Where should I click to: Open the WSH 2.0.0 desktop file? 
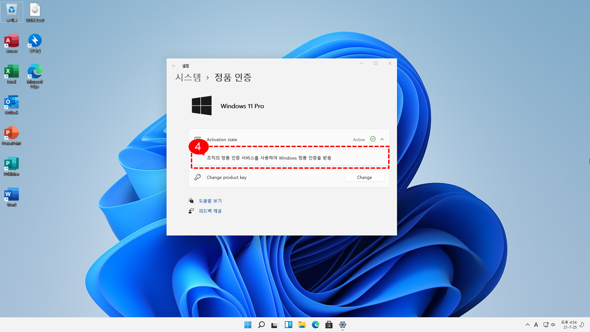coord(35,12)
